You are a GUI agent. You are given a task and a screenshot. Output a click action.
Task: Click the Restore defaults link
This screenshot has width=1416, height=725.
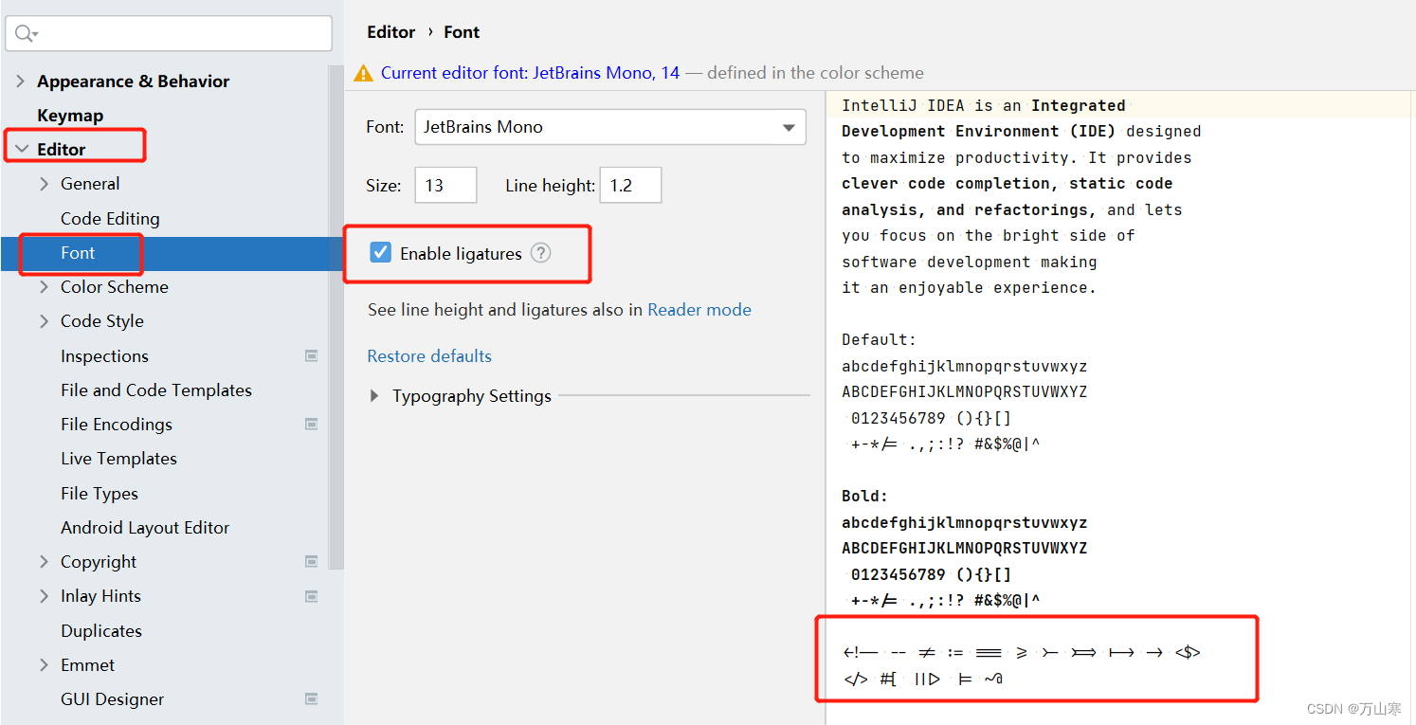pos(429,356)
